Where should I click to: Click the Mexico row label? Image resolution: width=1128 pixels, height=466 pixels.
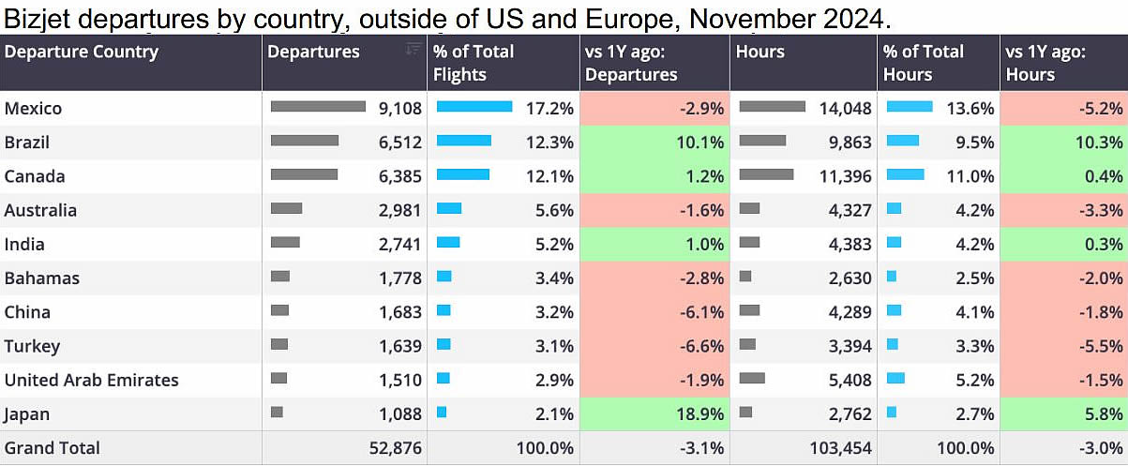coord(34,109)
